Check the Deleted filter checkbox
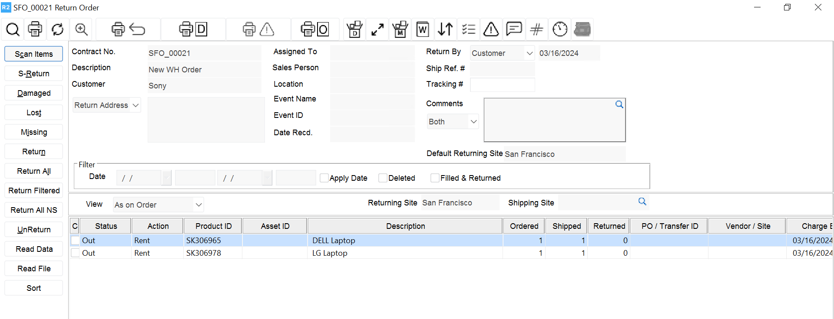The image size is (834, 319). point(383,178)
